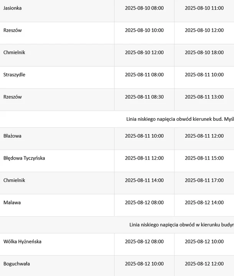The image size is (234, 276).
Task: Click the Malawa row name
Action: [12, 202]
